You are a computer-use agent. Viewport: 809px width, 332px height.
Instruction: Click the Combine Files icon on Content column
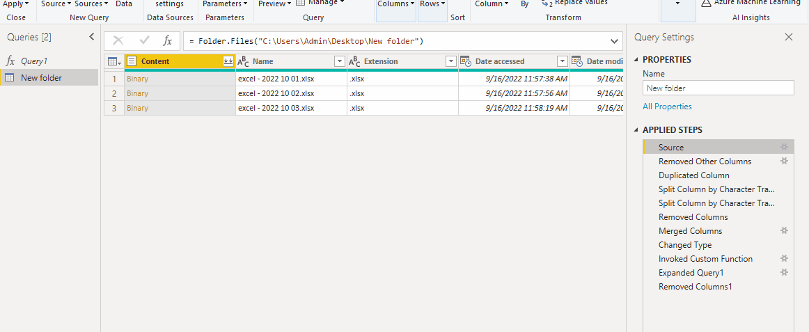228,61
